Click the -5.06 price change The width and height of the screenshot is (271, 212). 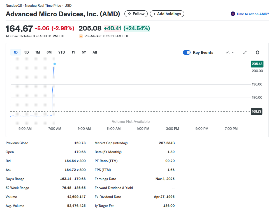(42, 28)
